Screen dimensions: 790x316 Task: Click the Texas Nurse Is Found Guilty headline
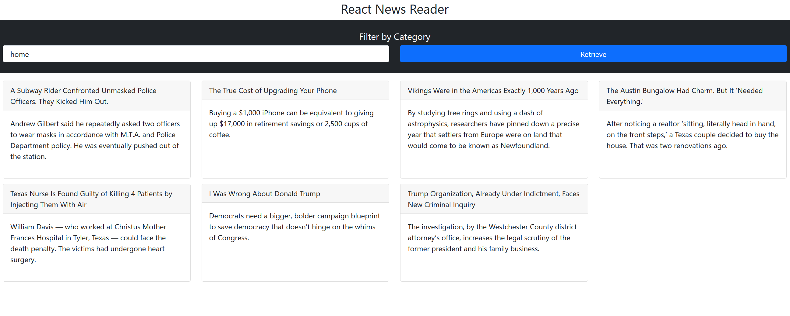click(x=91, y=199)
